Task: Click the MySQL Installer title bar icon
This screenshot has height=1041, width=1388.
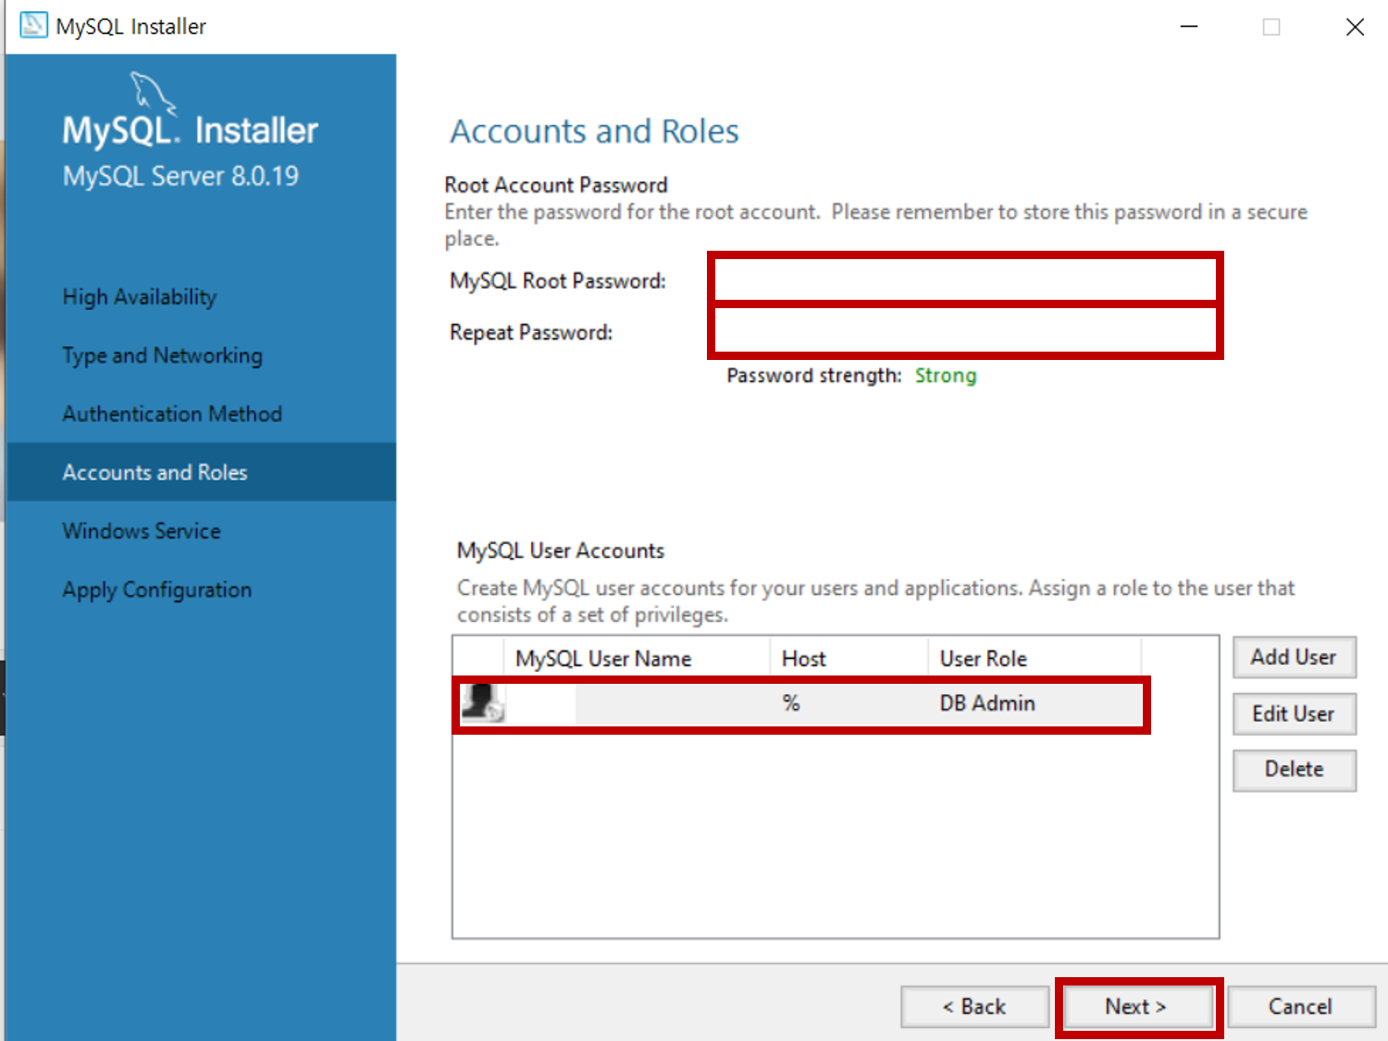Action: 33,25
